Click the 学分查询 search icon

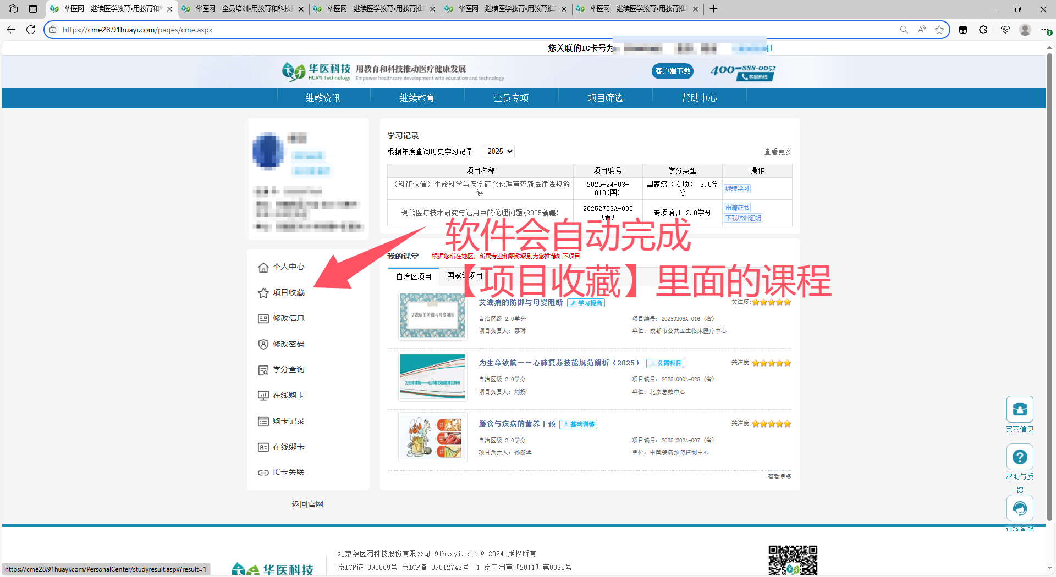coord(263,370)
